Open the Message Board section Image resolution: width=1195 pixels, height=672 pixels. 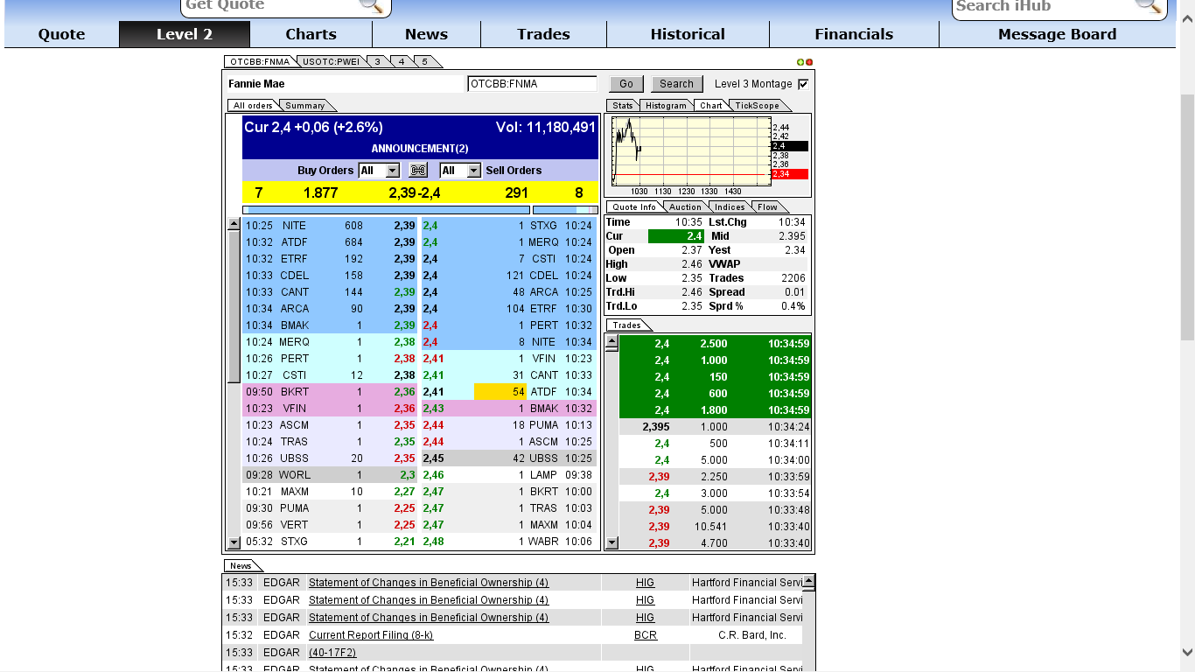point(1057,34)
